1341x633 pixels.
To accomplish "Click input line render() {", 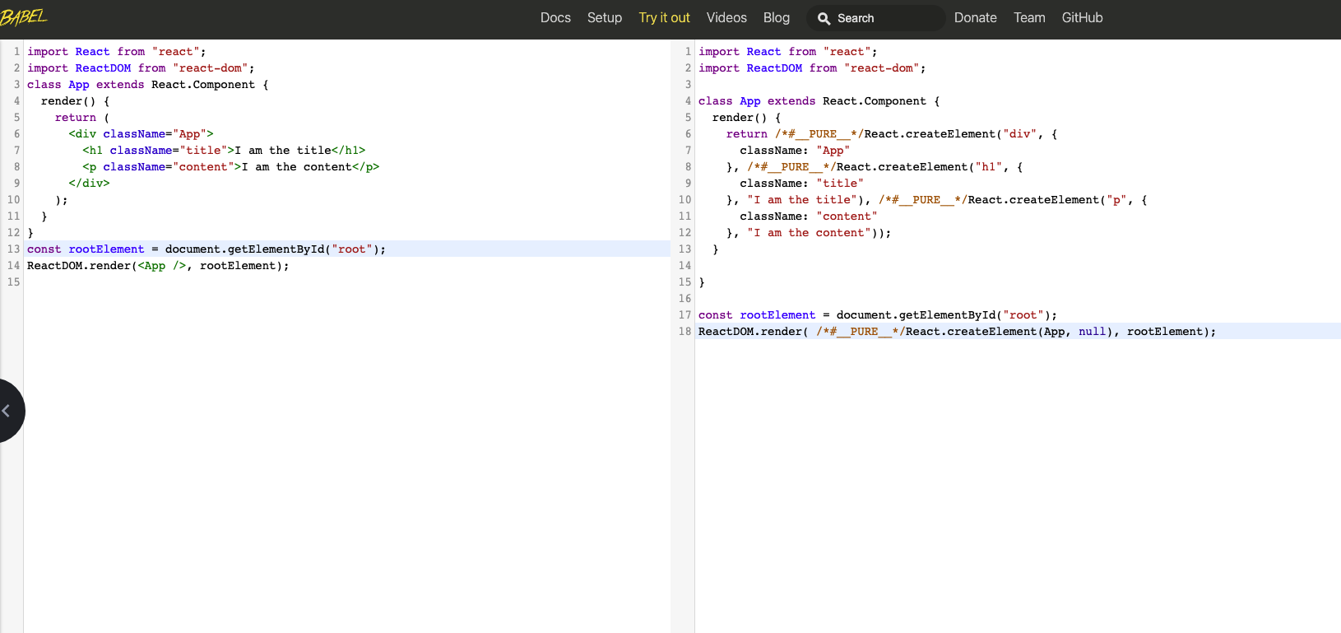I will tap(75, 100).
